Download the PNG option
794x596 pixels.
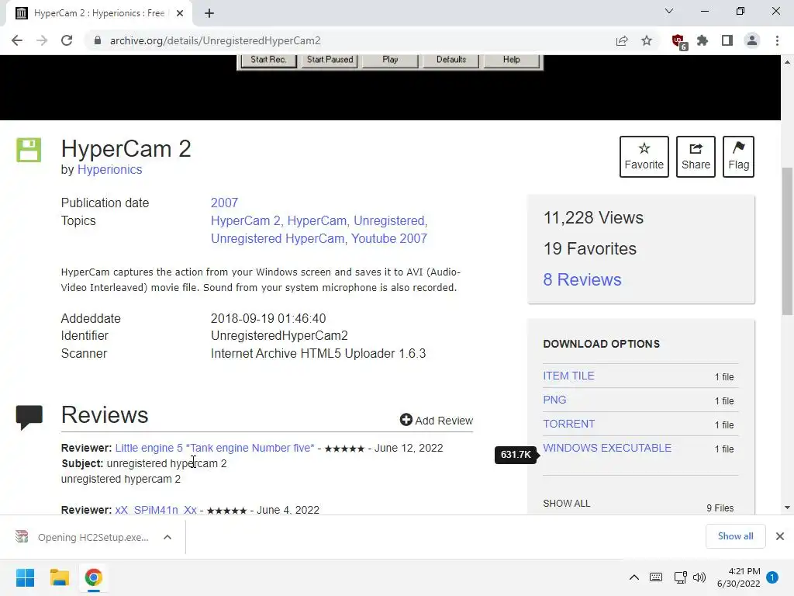(554, 400)
